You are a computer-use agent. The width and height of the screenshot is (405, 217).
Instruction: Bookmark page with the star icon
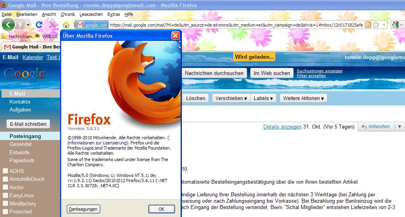[376, 25]
